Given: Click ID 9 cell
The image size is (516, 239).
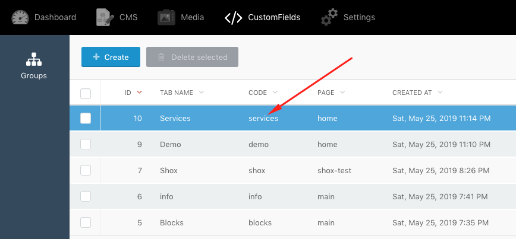Looking at the screenshot, I should (x=140, y=145).
